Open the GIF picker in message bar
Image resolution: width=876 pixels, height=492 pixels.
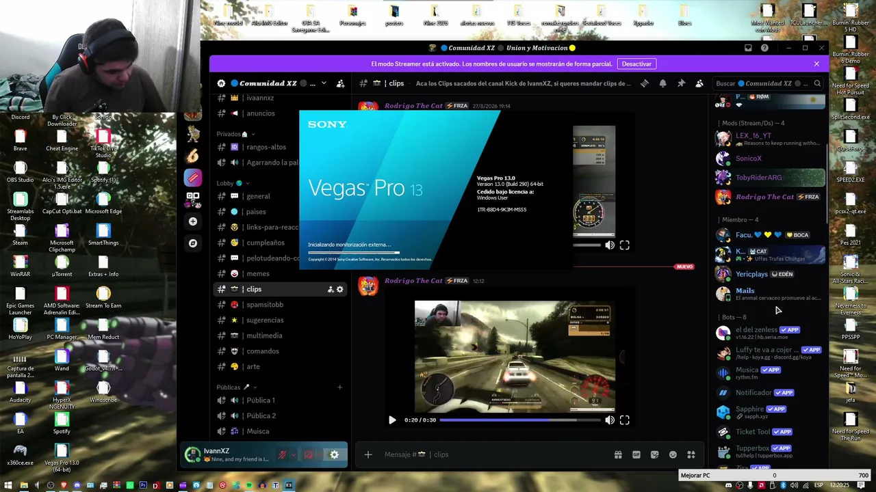(x=636, y=454)
